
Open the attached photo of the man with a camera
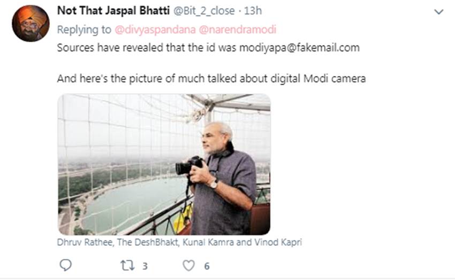point(164,164)
